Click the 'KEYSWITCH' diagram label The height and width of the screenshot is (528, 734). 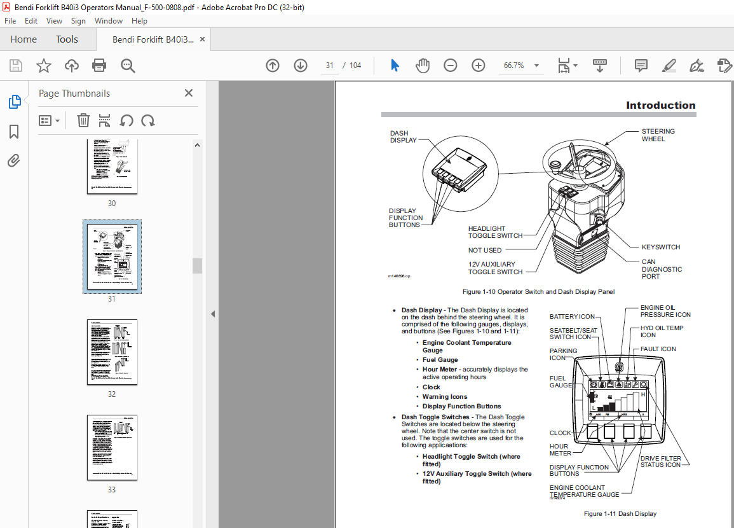click(x=660, y=247)
